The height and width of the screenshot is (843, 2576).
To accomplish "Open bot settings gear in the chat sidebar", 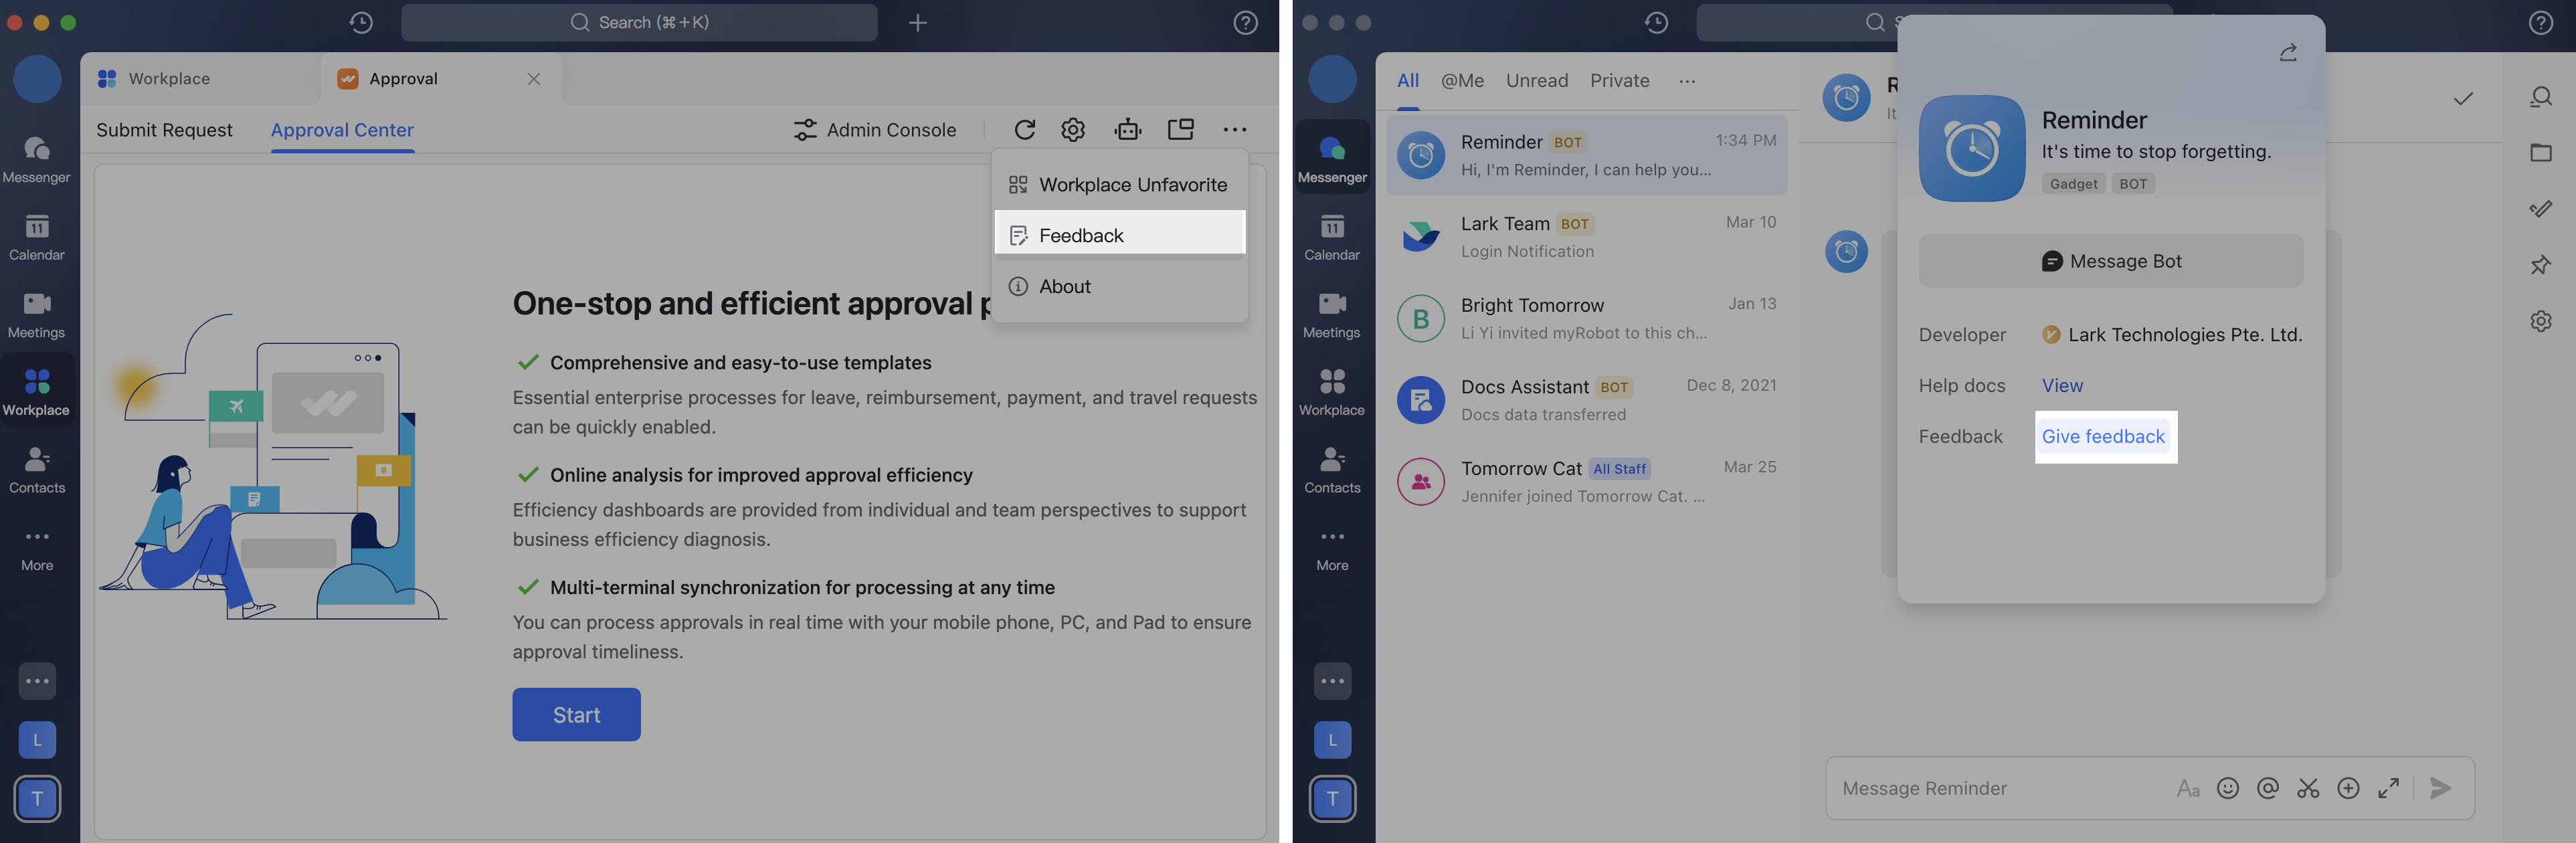I will click(2541, 321).
